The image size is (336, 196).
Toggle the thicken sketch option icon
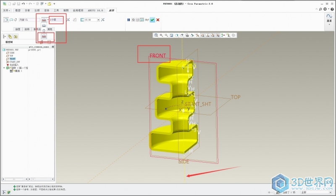click(82, 20)
